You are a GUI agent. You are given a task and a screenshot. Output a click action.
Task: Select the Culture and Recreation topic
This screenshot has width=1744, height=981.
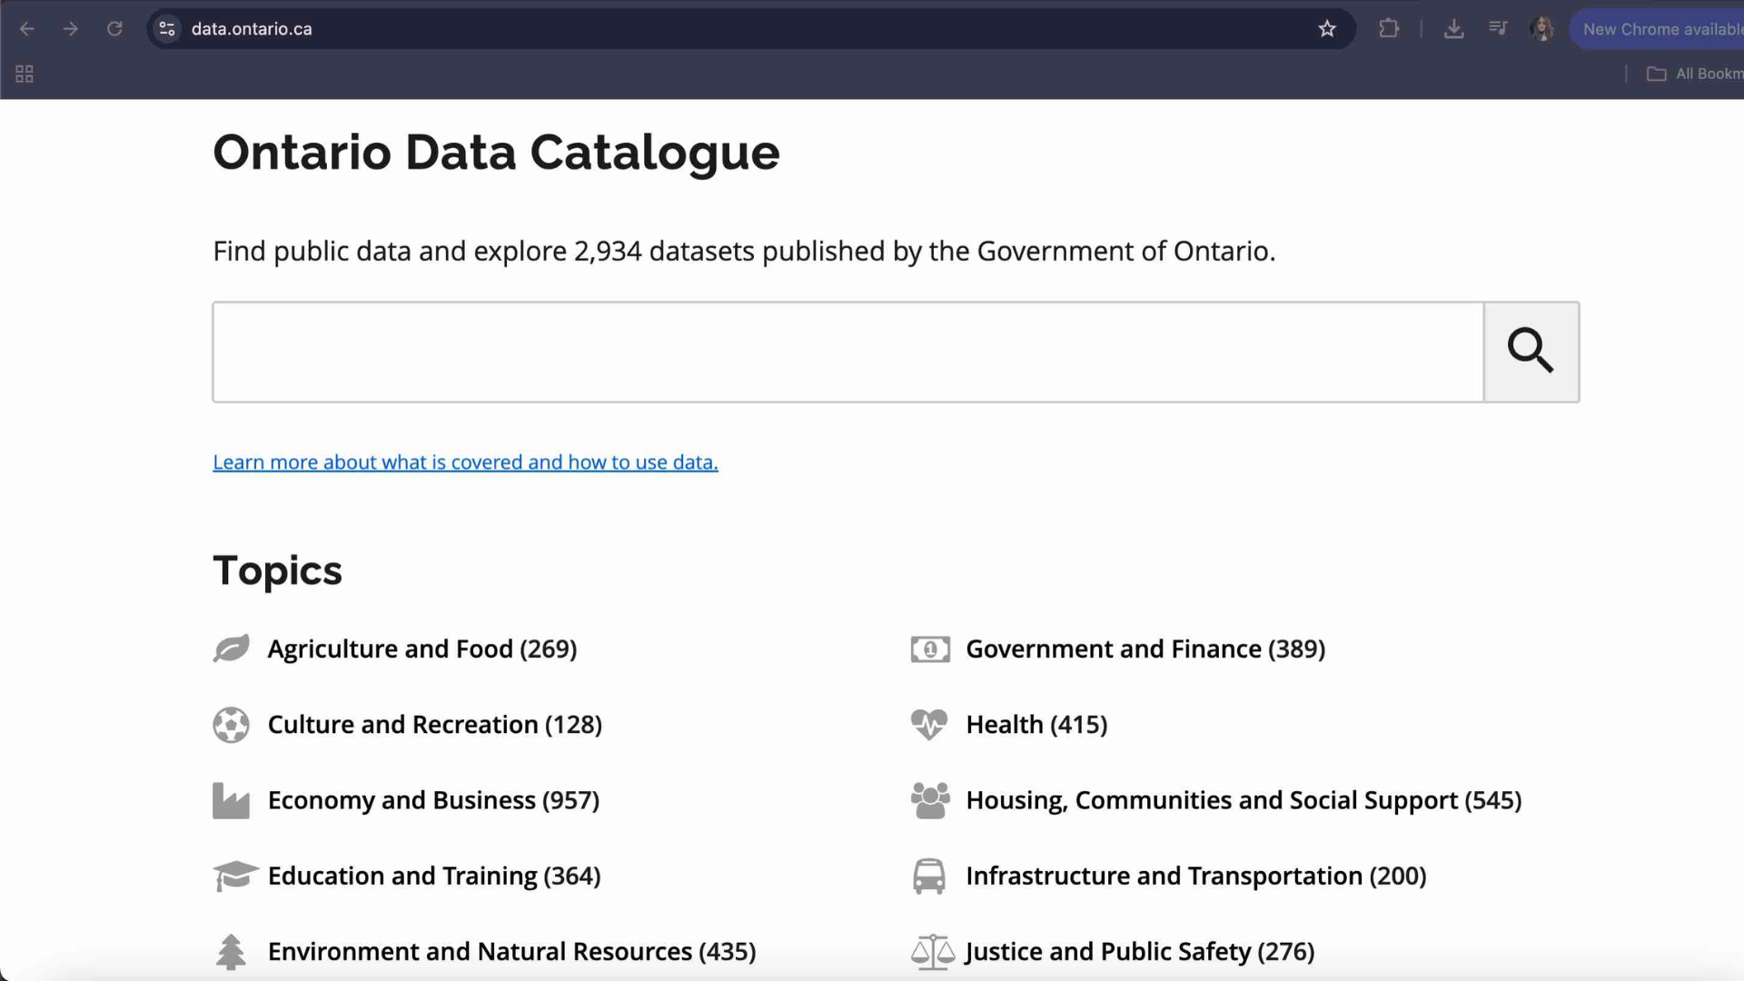tap(435, 724)
